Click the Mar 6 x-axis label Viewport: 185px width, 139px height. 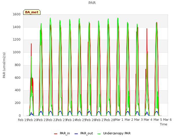pyautogui.click(x=167, y=120)
